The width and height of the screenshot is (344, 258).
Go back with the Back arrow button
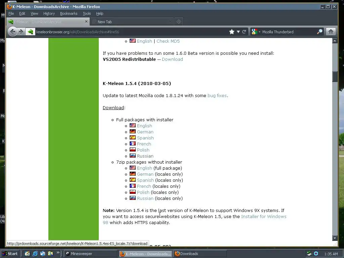click(x=13, y=32)
